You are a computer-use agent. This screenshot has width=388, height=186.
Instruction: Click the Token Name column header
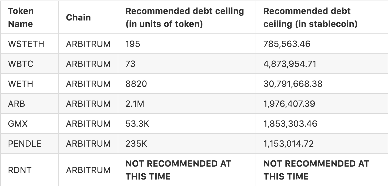pos(21,18)
